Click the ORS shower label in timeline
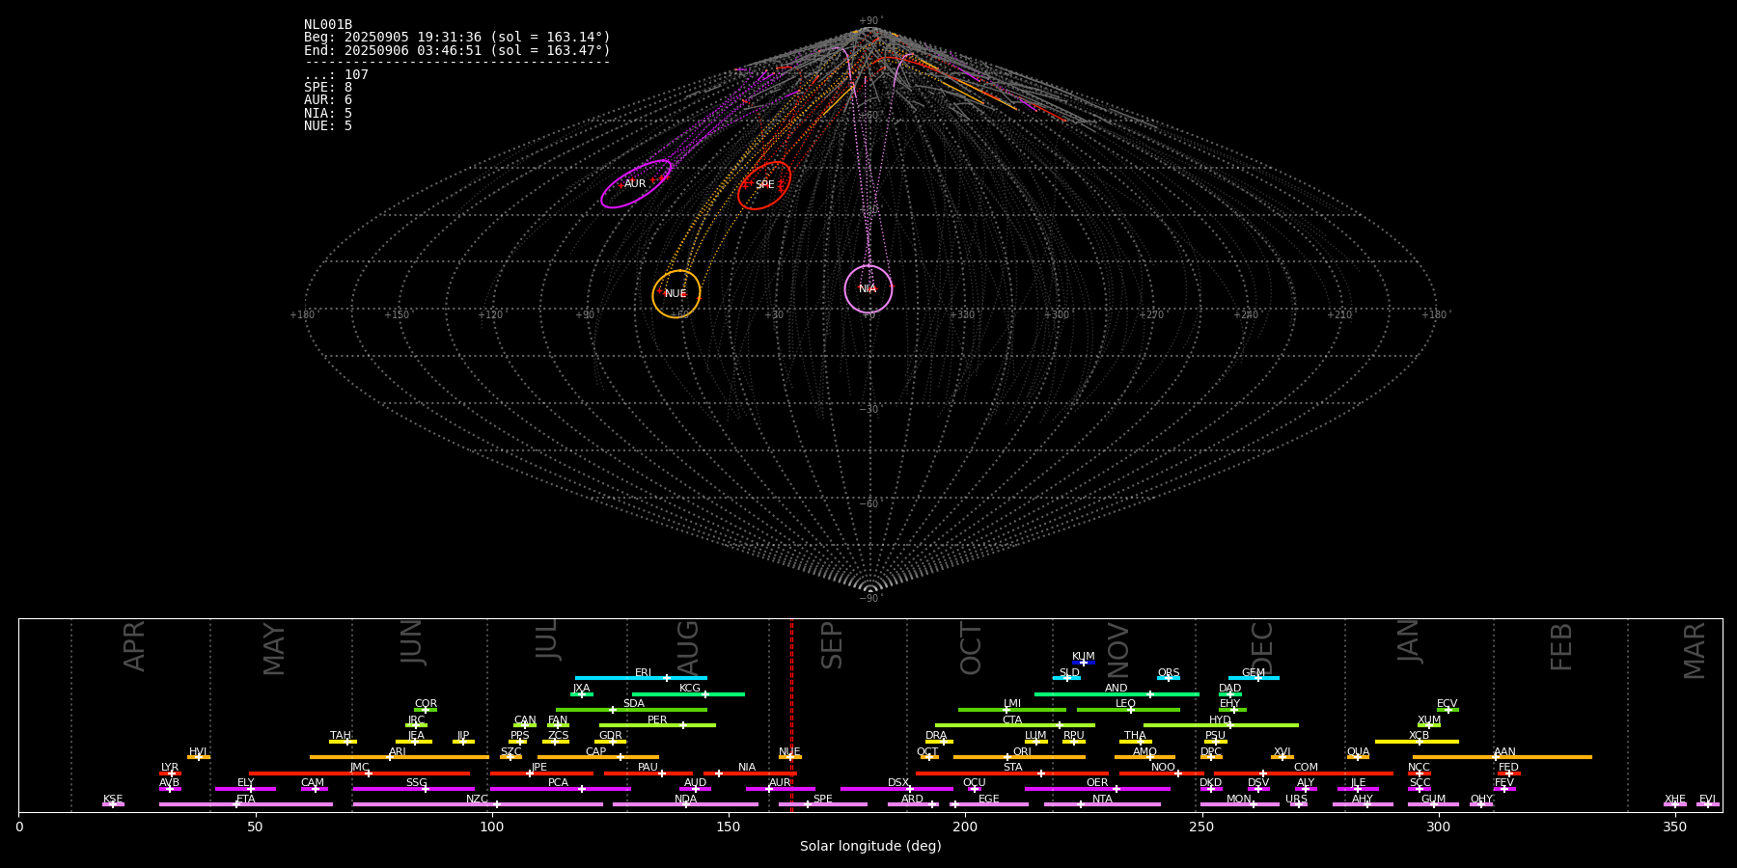The image size is (1737, 868). pos(1169,673)
